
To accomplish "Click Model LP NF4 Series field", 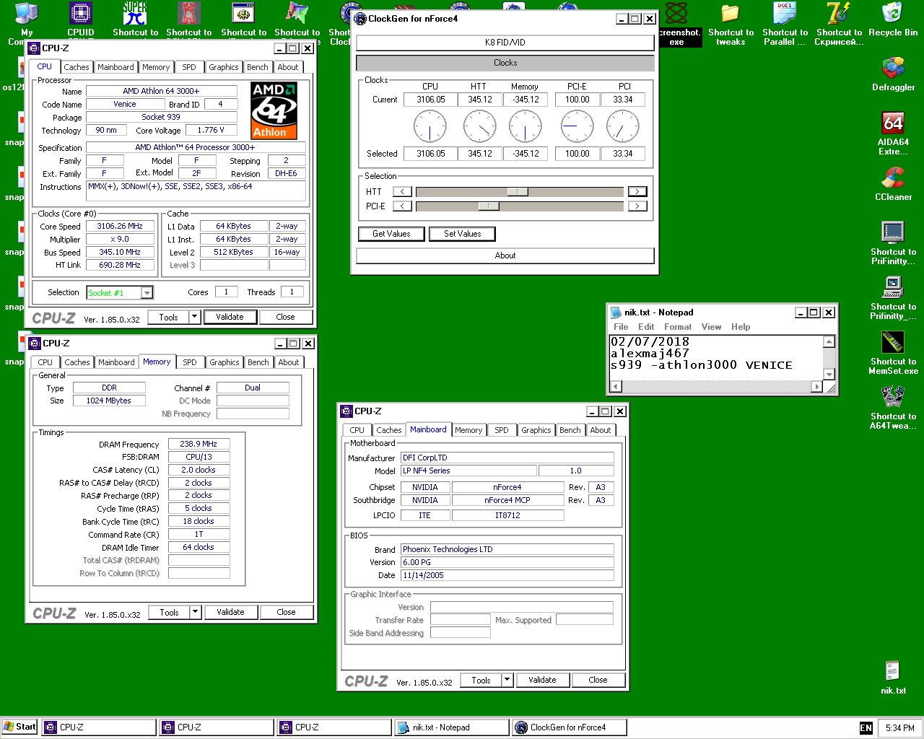I will click(468, 471).
